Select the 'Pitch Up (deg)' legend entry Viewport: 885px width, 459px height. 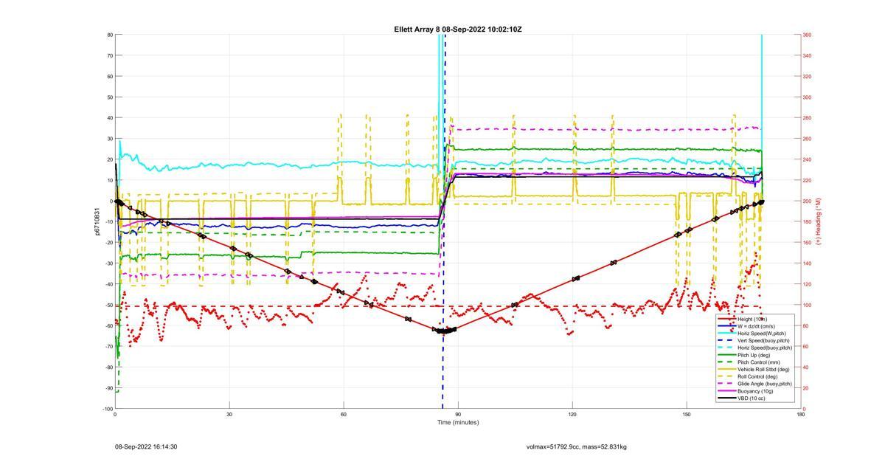[x=754, y=355]
